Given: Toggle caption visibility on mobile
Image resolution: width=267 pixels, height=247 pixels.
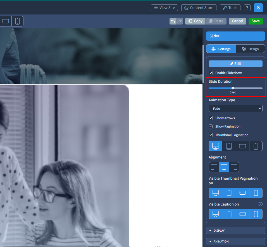Looking at the screenshot, I should (x=256, y=214).
